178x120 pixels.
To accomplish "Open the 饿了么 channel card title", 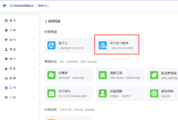I will tap(63, 43).
